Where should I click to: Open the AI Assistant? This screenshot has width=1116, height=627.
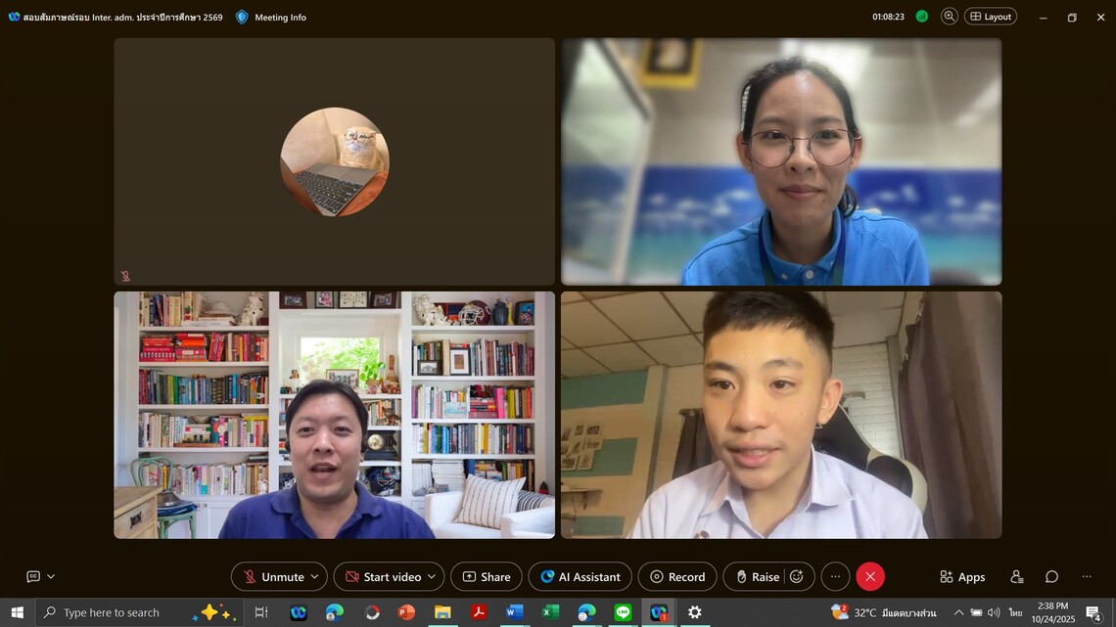[x=580, y=577]
